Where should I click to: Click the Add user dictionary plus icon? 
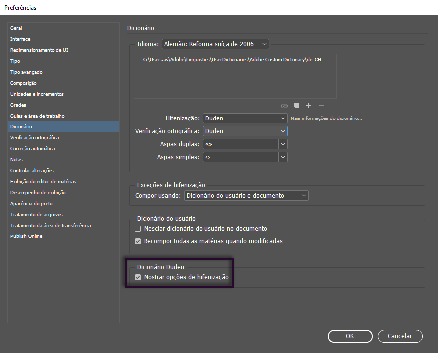click(x=309, y=106)
